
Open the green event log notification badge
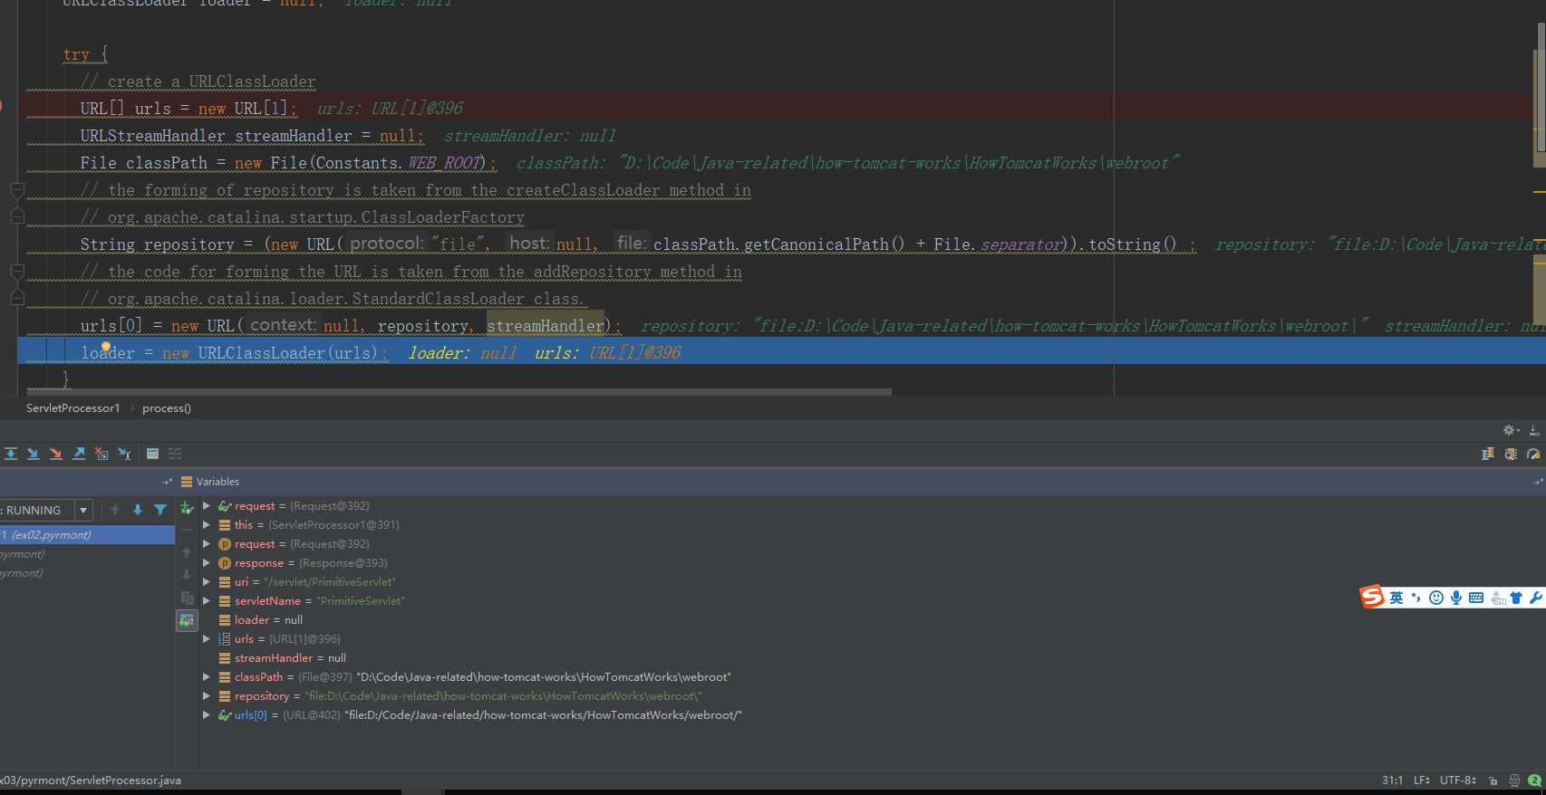point(1534,781)
